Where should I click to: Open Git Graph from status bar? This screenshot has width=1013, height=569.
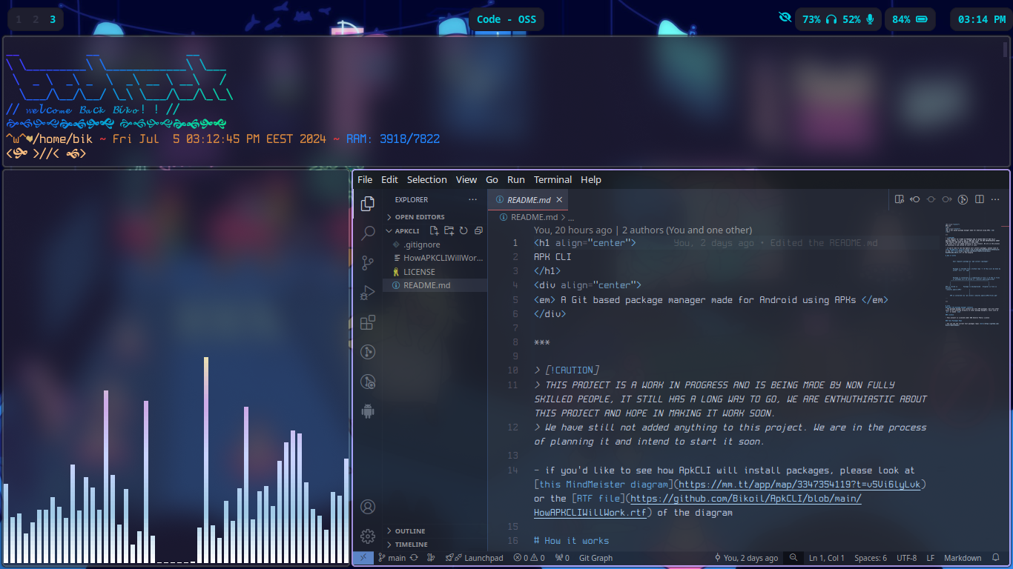595,558
